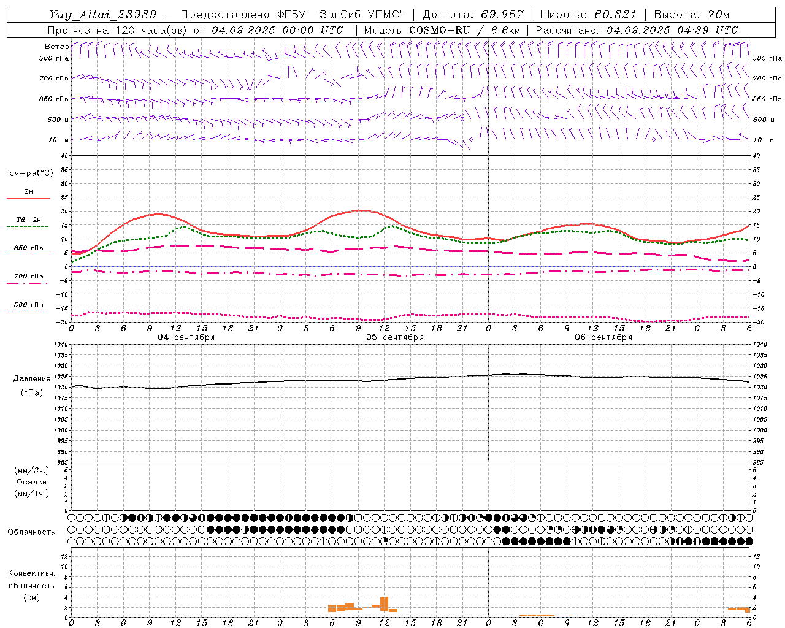Image resolution: width=785 pixels, height=628 pixels.
Task: Click the "Тем-ра(°C)" temperature panel label
Action: 29,174
